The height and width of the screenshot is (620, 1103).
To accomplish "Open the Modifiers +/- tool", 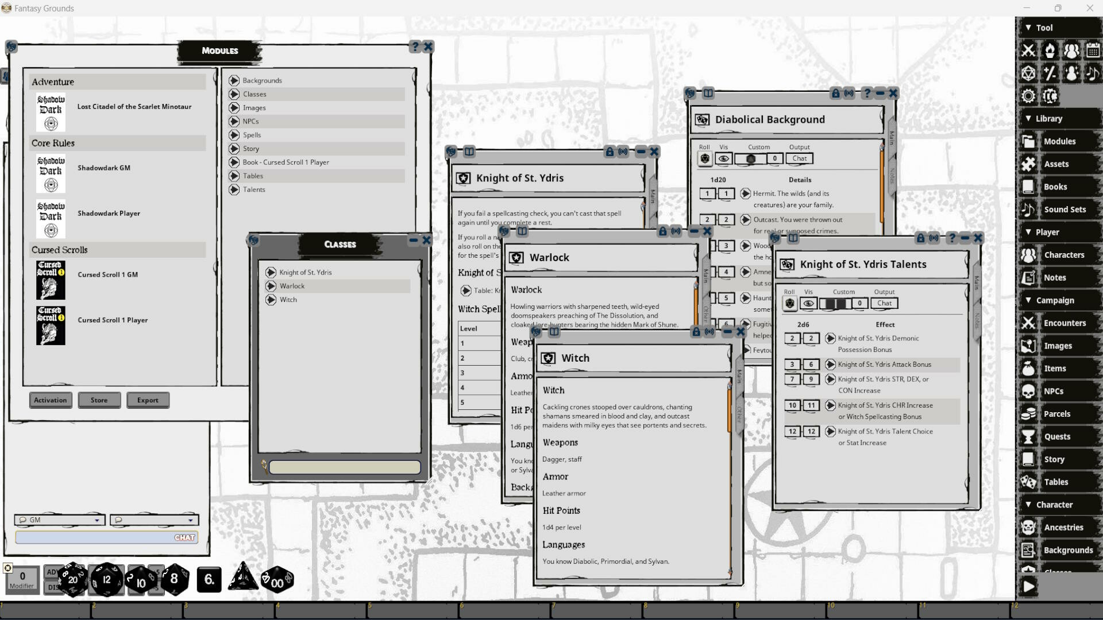I will click(1050, 73).
